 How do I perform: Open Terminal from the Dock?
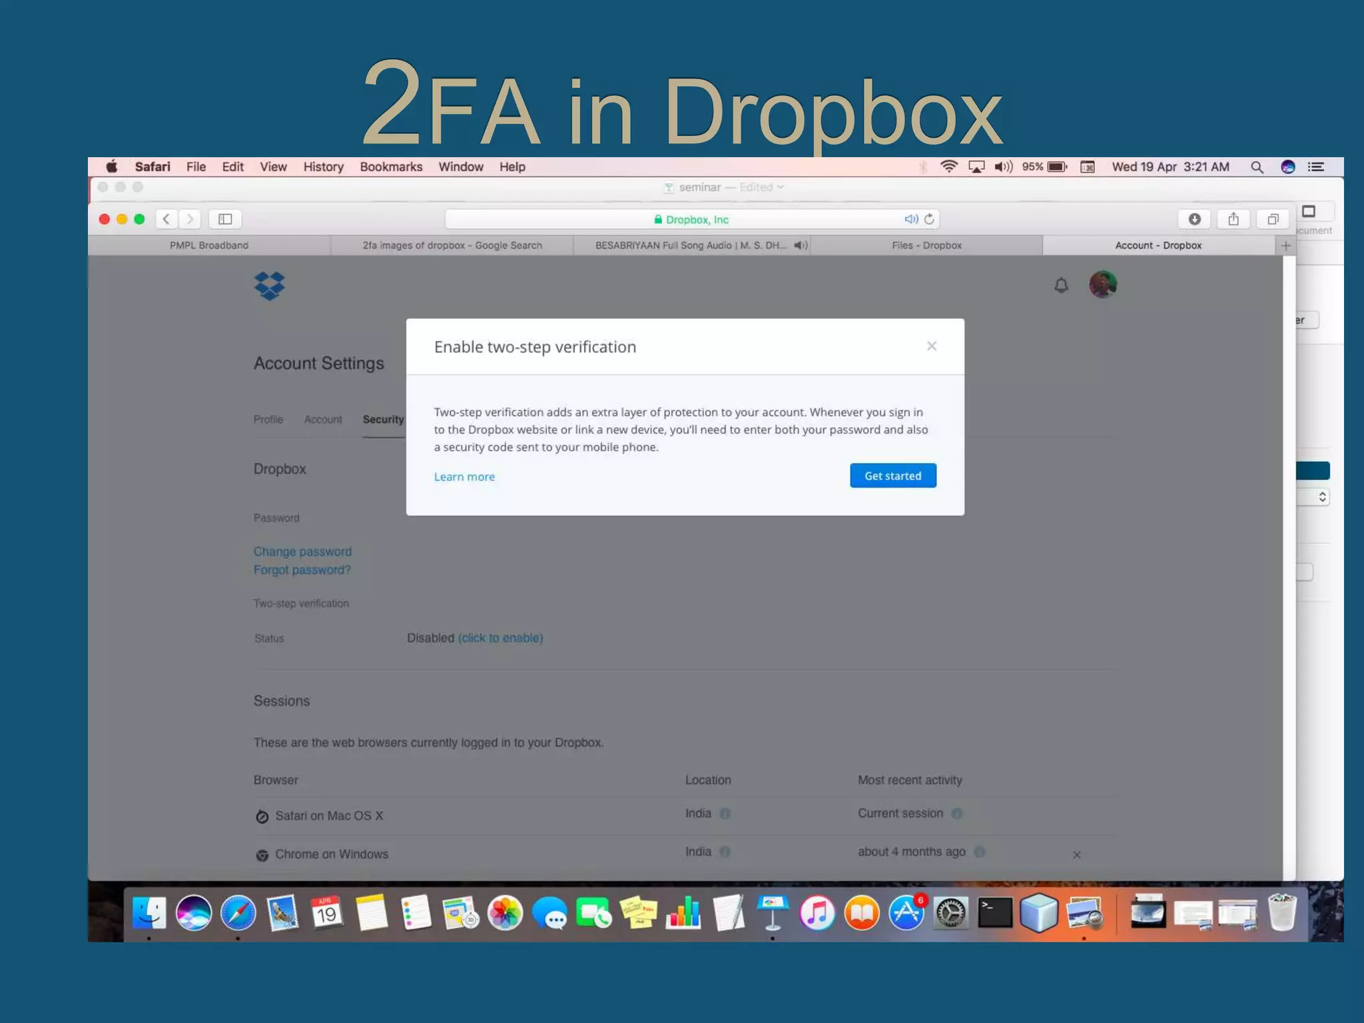(x=995, y=912)
